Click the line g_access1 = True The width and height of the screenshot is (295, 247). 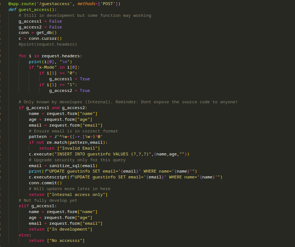pyautogui.click(x=69, y=79)
